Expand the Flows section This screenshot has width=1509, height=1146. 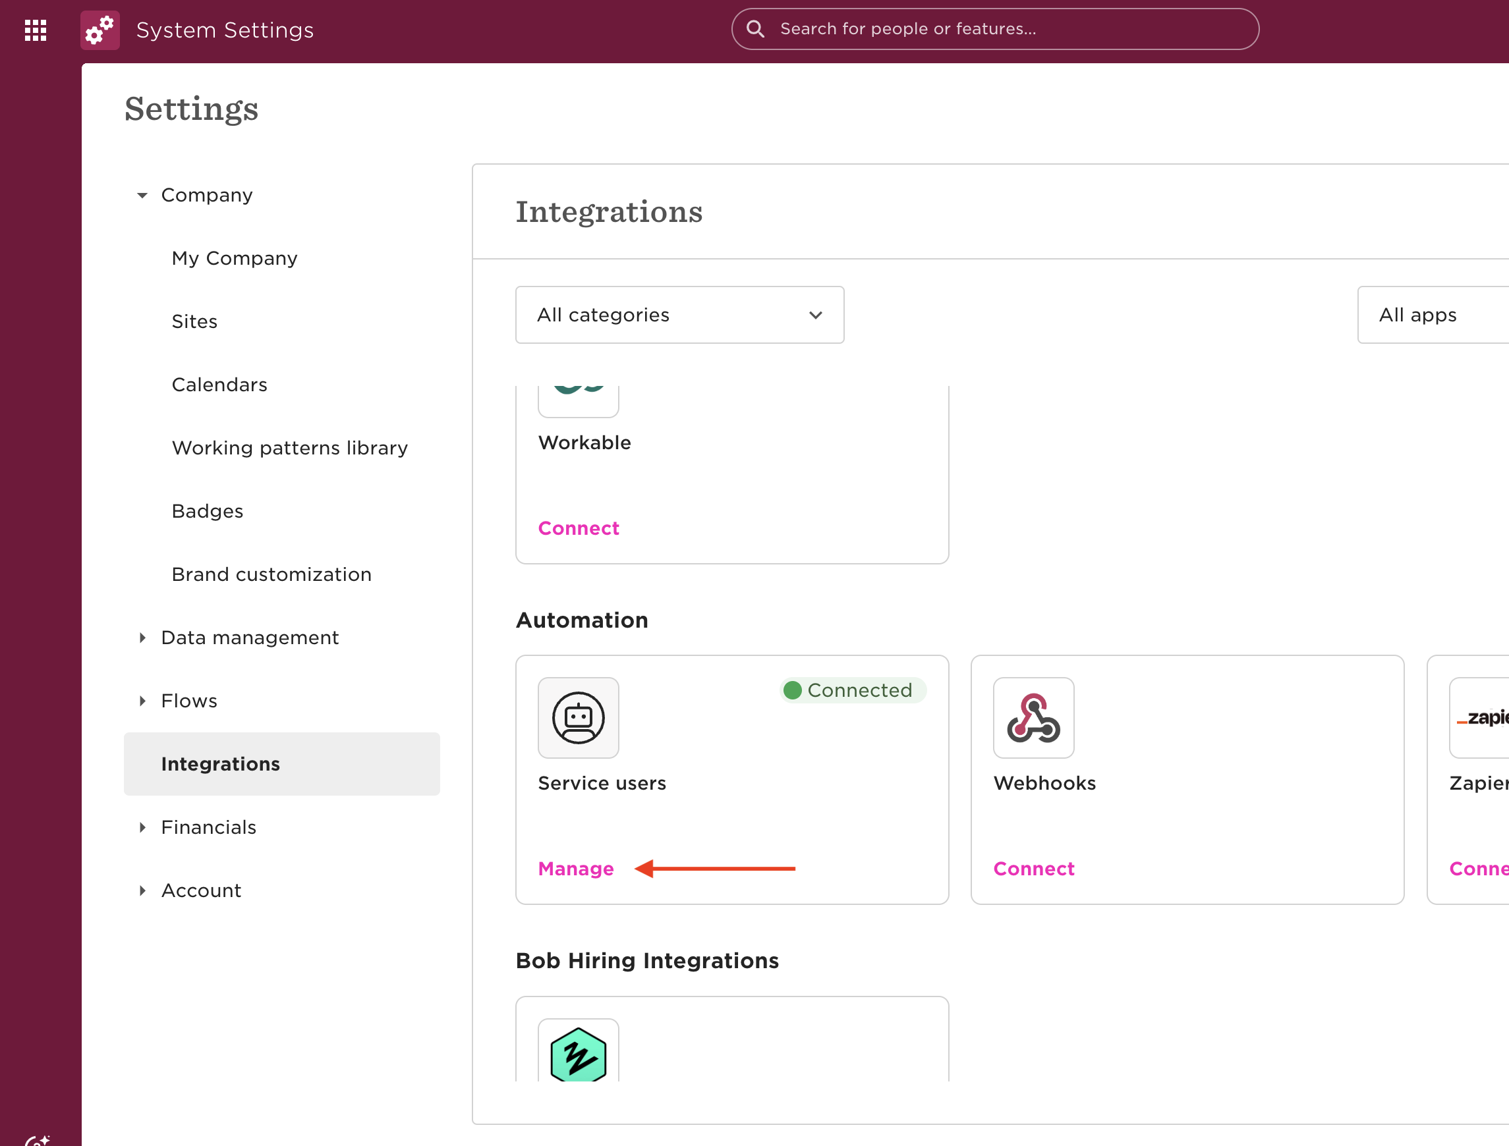click(142, 701)
